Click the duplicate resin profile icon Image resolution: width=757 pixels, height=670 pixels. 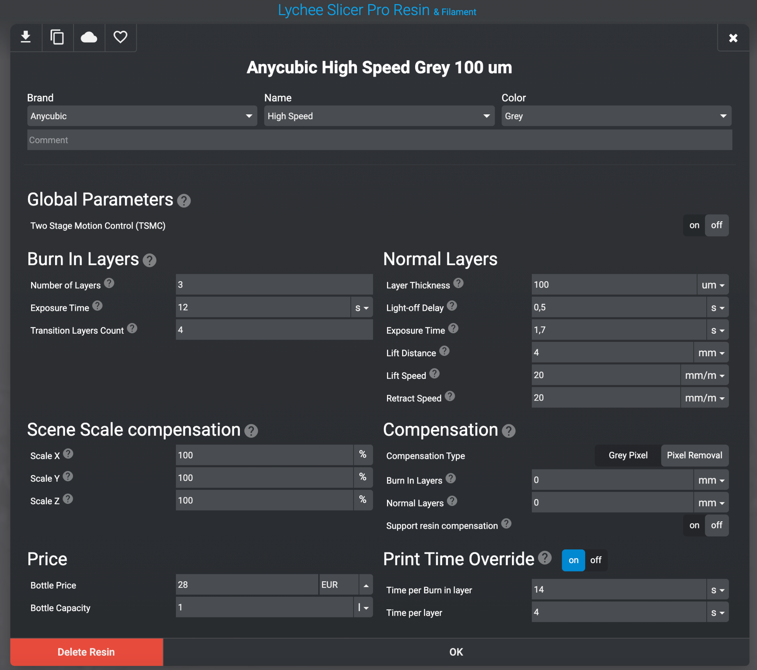point(57,37)
